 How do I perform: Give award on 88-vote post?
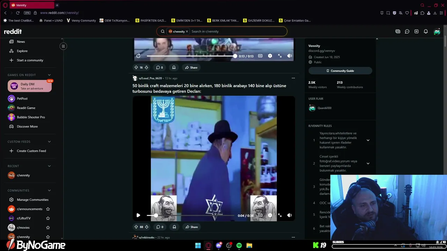[174, 227]
